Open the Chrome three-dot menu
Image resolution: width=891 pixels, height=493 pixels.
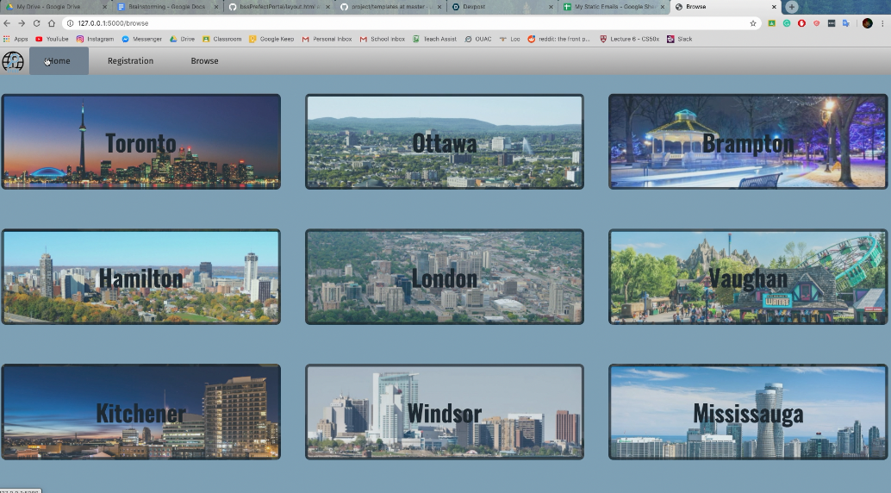[x=882, y=23]
